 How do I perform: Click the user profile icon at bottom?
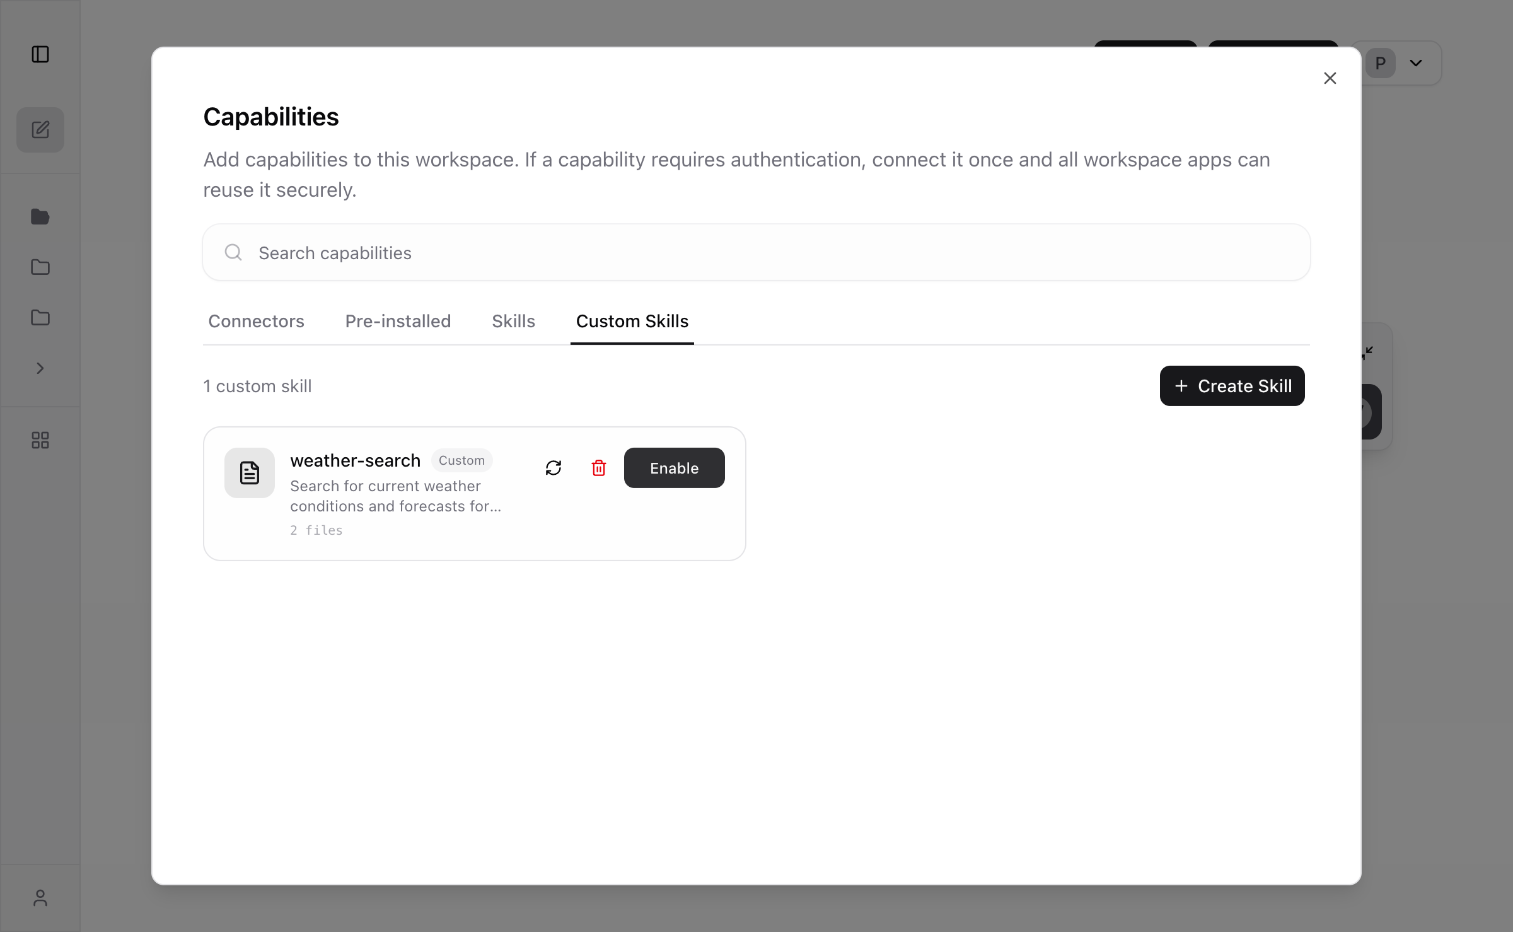tap(40, 898)
